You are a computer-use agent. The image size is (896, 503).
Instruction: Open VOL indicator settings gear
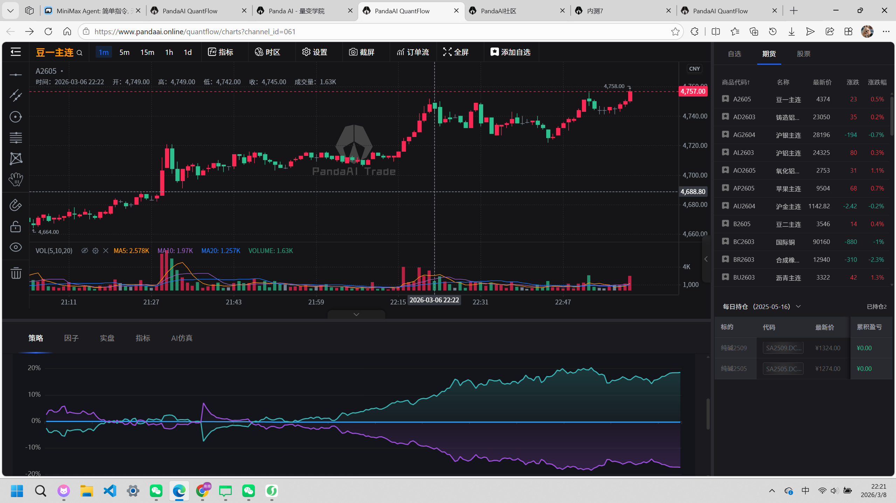pyautogui.click(x=95, y=251)
